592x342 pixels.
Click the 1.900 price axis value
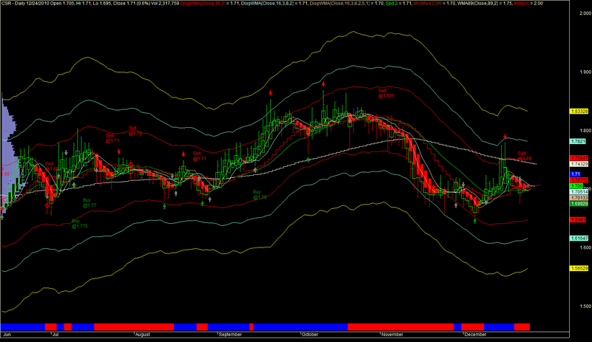click(585, 72)
